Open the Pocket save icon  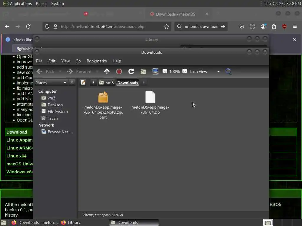pyautogui.click(x=242, y=26)
